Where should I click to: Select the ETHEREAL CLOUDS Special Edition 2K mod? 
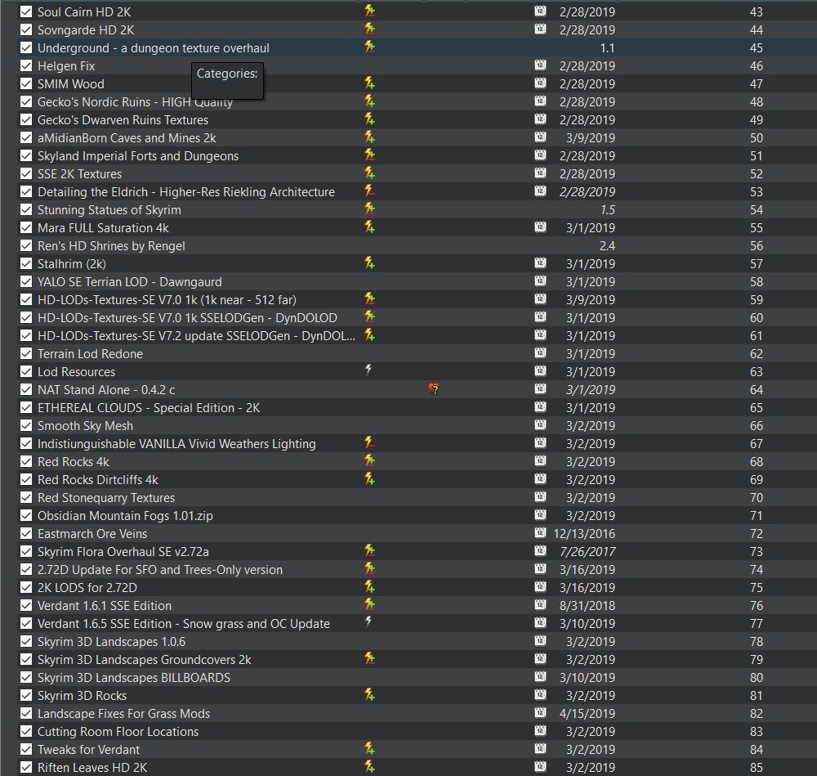pos(149,407)
